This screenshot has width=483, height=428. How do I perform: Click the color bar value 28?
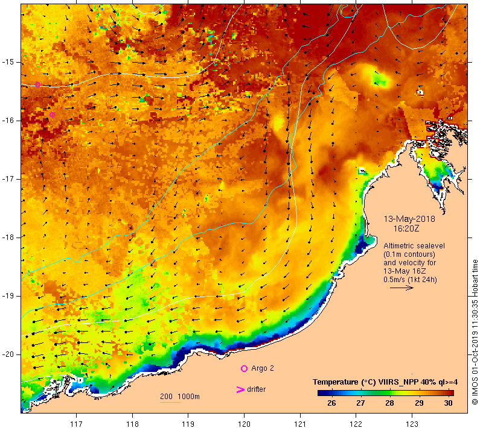[x=389, y=403]
